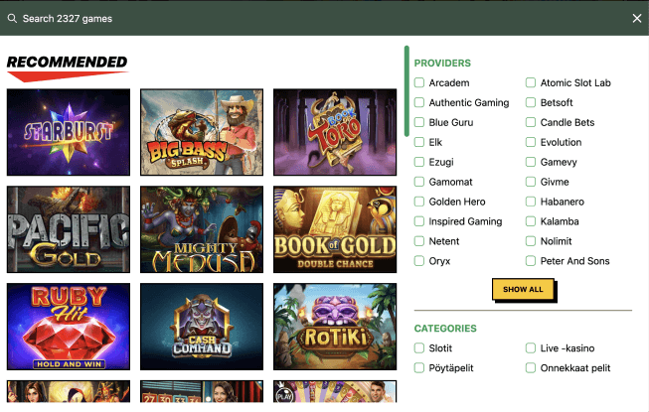Toggle the Betsoft provider checkbox
The image size is (649, 412).
(x=531, y=102)
